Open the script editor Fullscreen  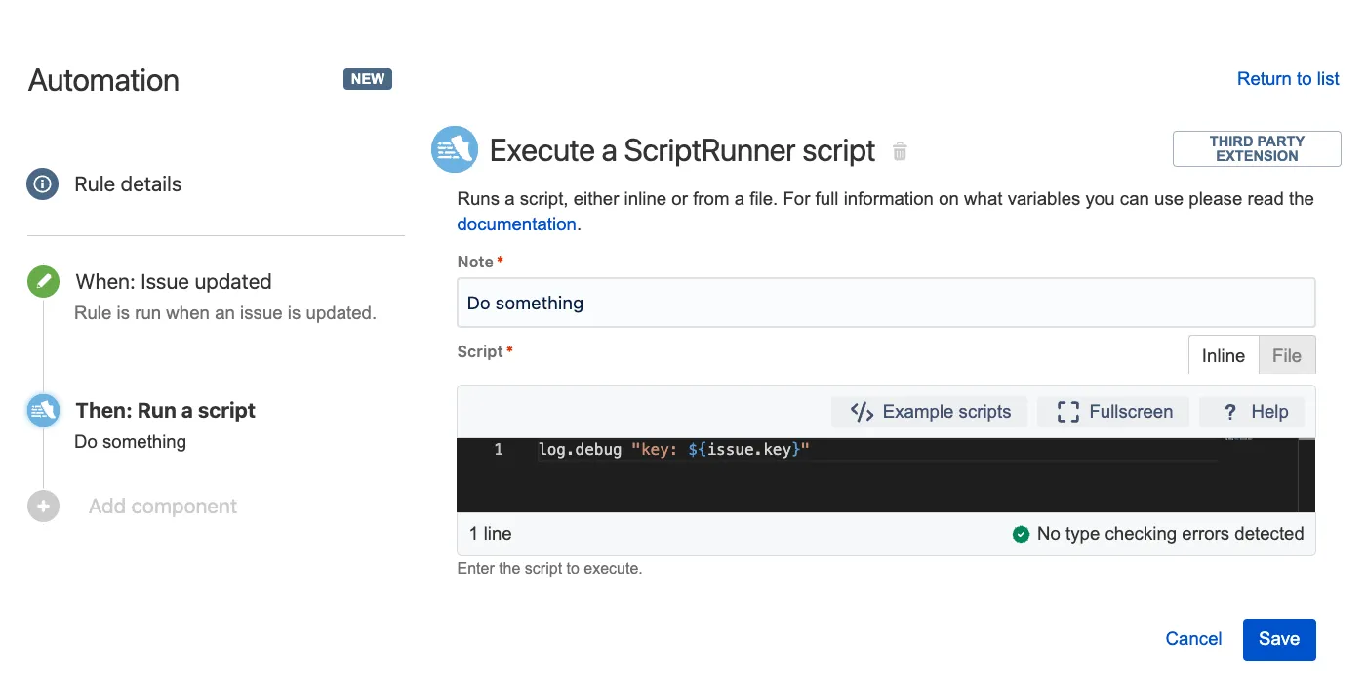[x=1115, y=412]
